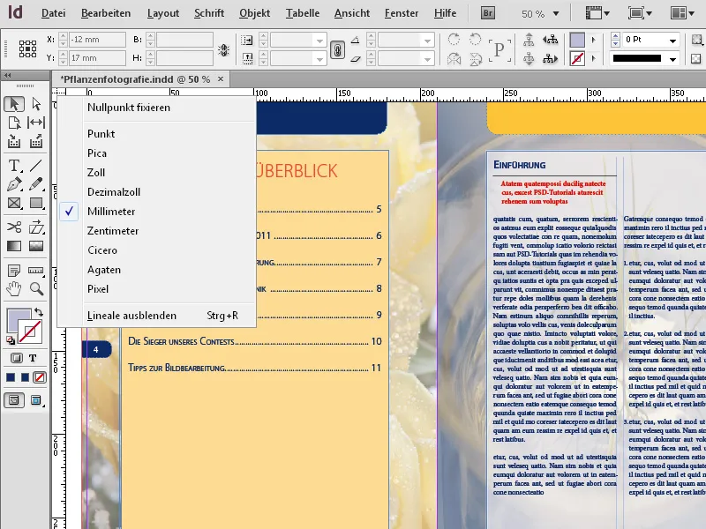Apply None swatch in toolbox
706x529 pixels.
[40, 377]
